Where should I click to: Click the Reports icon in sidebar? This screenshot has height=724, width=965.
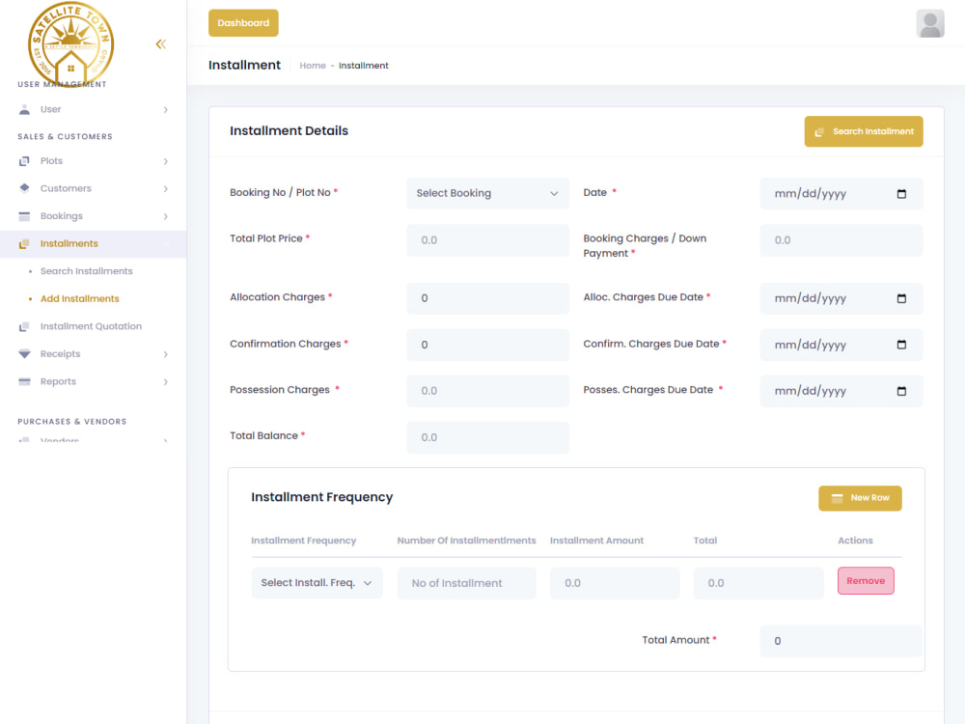[x=24, y=381]
